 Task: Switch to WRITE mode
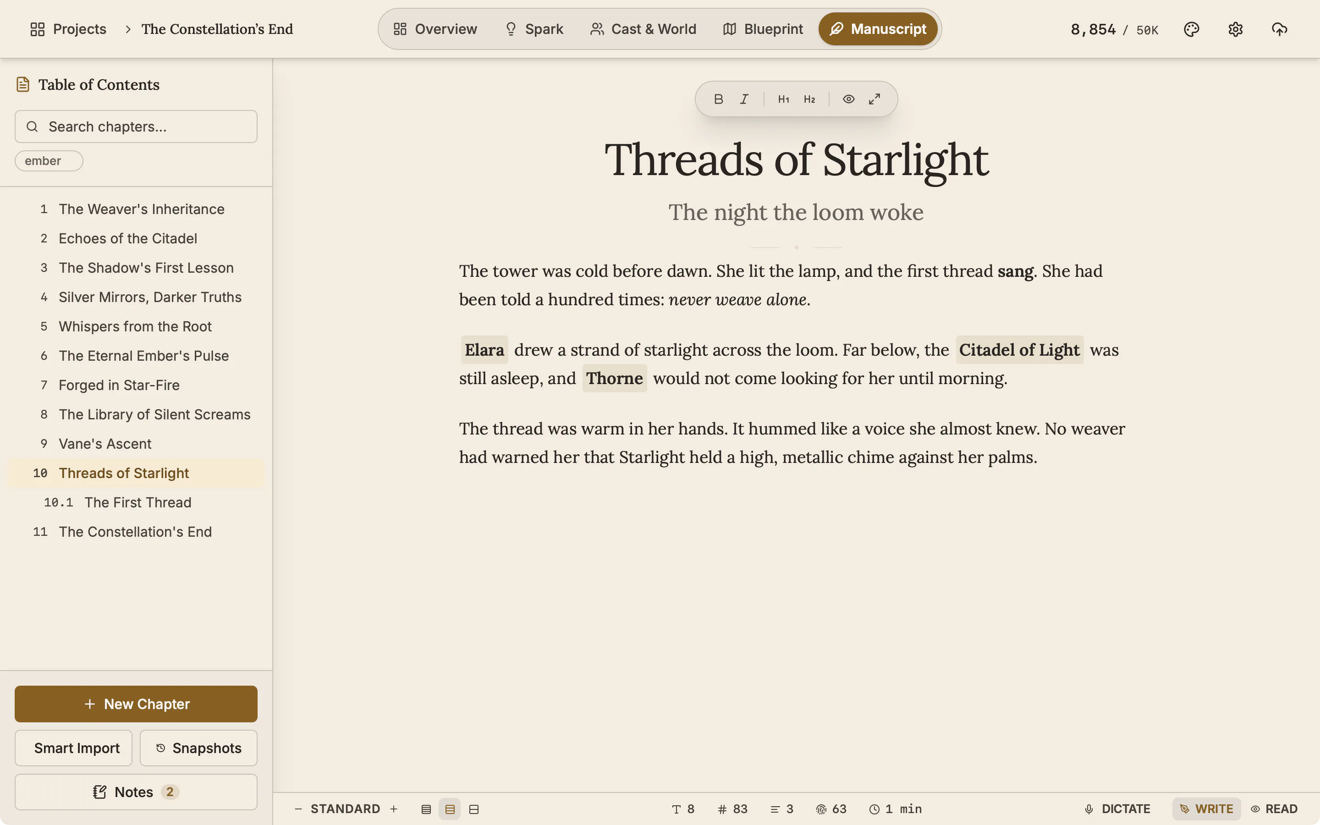pyautogui.click(x=1206, y=808)
